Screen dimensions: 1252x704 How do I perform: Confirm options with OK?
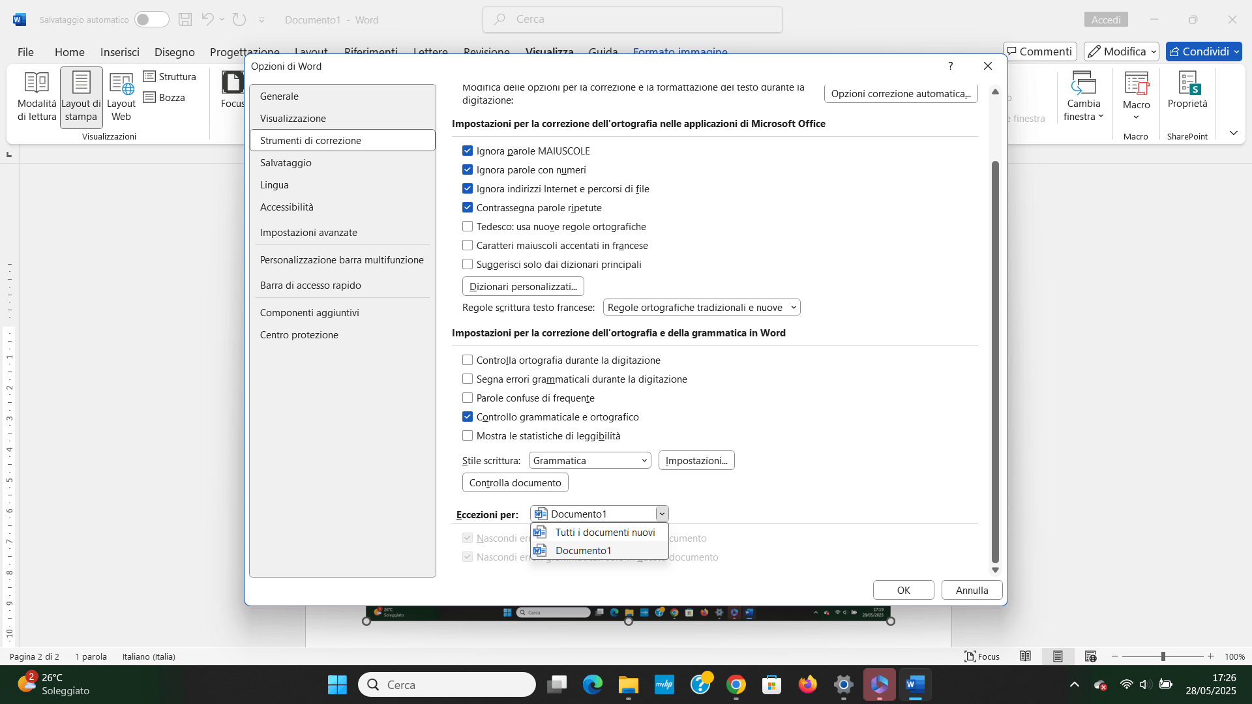[x=903, y=590]
